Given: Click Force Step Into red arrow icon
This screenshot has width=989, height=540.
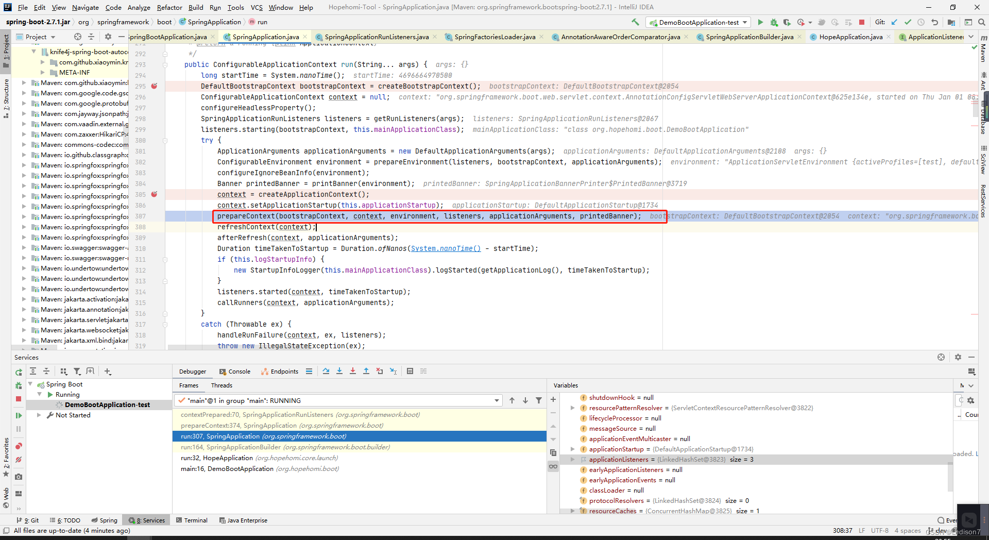Looking at the screenshot, I should (x=353, y=371).
